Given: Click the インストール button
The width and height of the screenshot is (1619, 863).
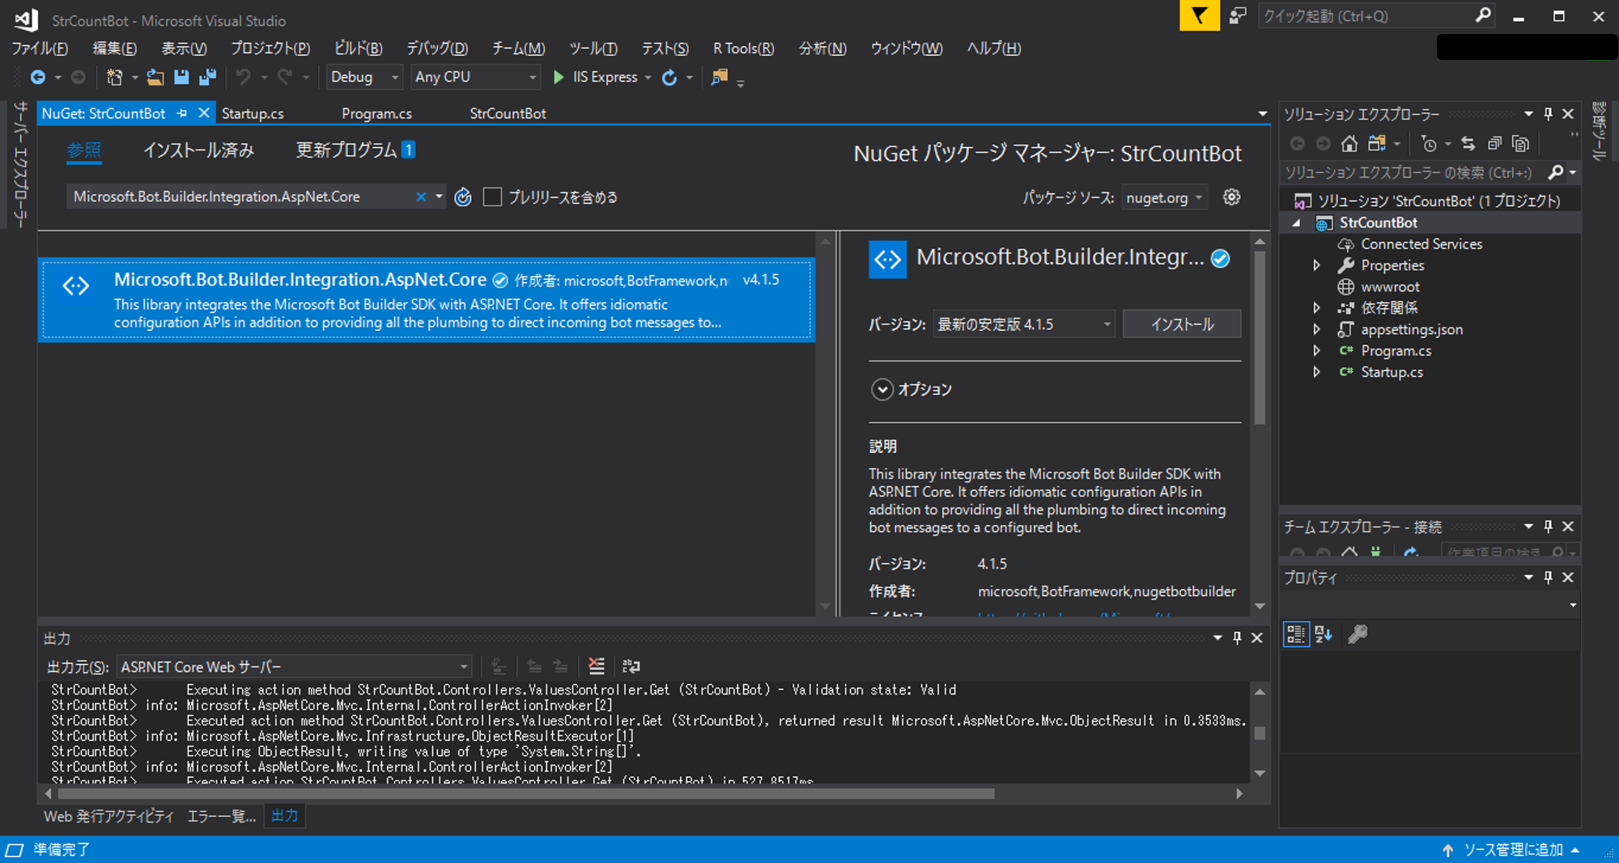Looking at the screenshot, I should 1181,324.
